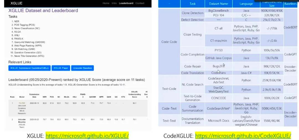Click the Code Summarization task cell
This screenshot has height=140, width=299.
[x=192, y=108]
